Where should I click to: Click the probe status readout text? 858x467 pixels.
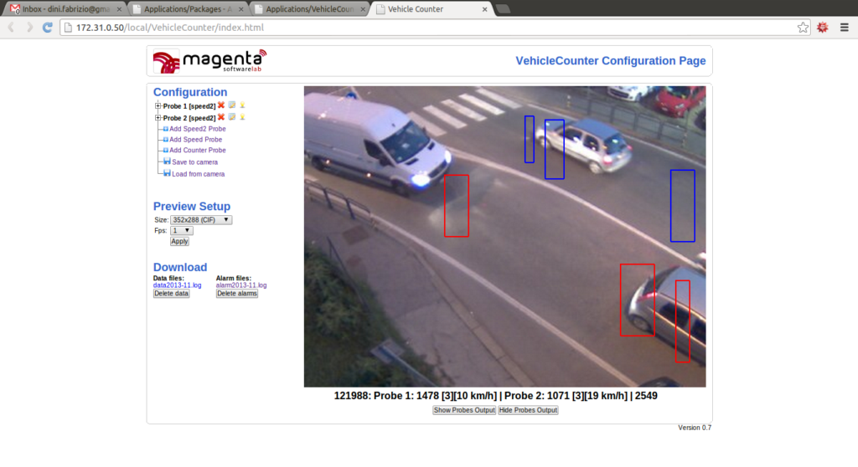496,396
